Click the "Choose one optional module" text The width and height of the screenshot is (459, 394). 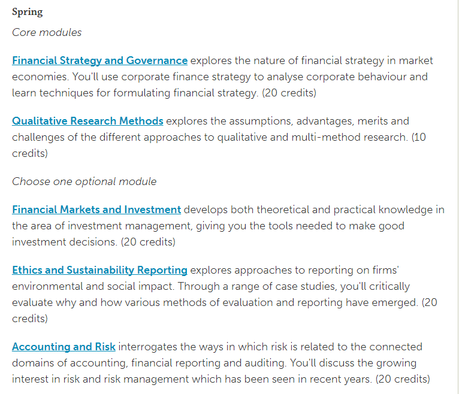pyautogui.click(x=84, y=181)
